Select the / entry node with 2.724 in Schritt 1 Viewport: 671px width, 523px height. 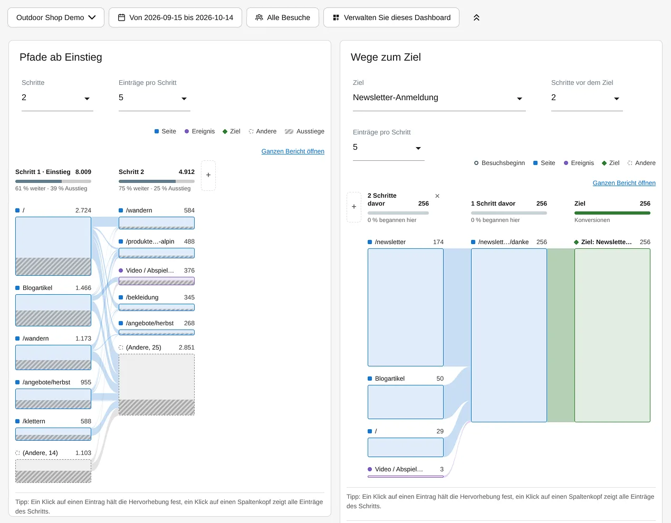pyautogui.click(x=53, y=246)
